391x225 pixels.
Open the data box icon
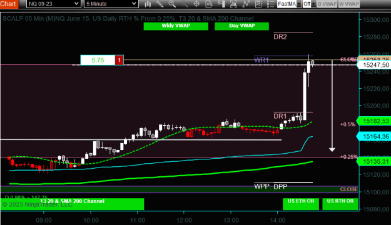pyautogui.click(x=209, y=4)
